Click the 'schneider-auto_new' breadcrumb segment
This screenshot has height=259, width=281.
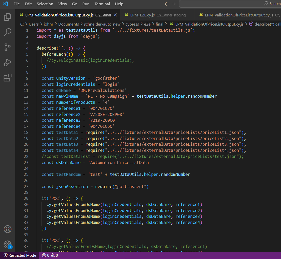[x=102, y=24]
